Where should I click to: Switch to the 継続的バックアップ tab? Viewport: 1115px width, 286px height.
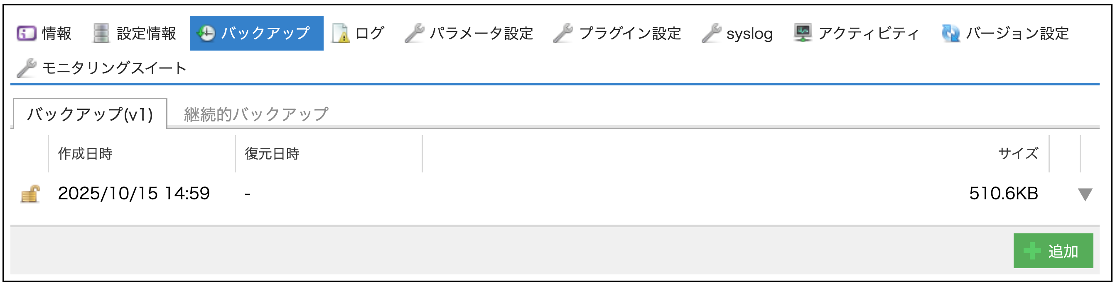(256, 114)
